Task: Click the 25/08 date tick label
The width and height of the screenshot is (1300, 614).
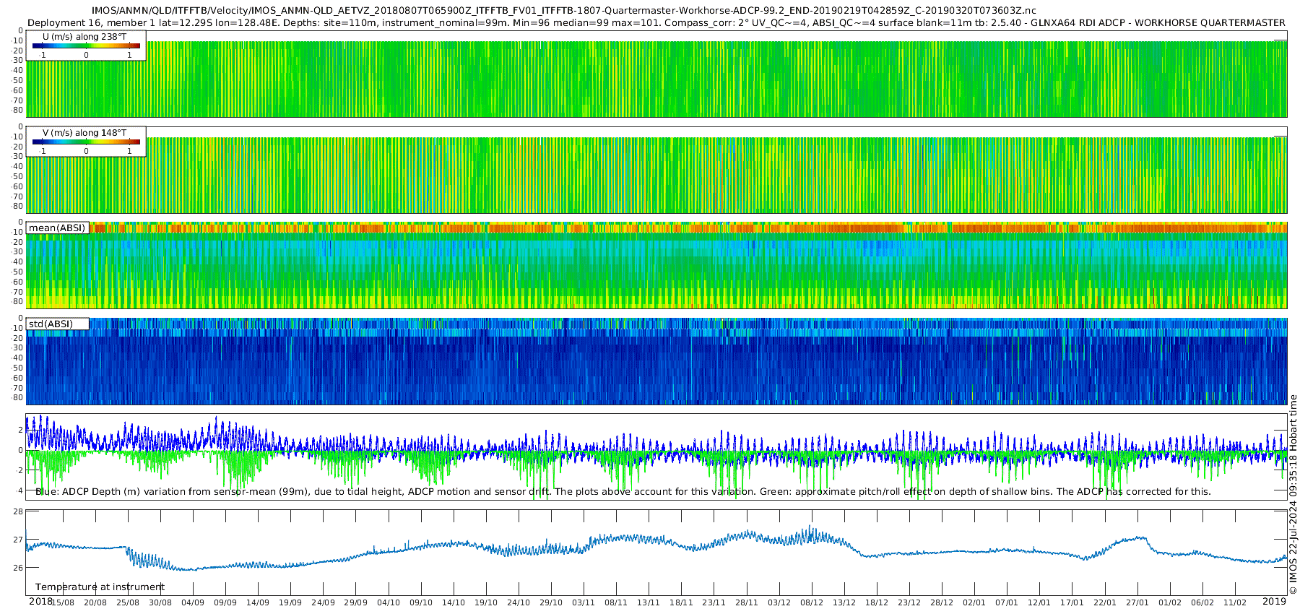Action: pyautogui.click(x=128, y=602)
